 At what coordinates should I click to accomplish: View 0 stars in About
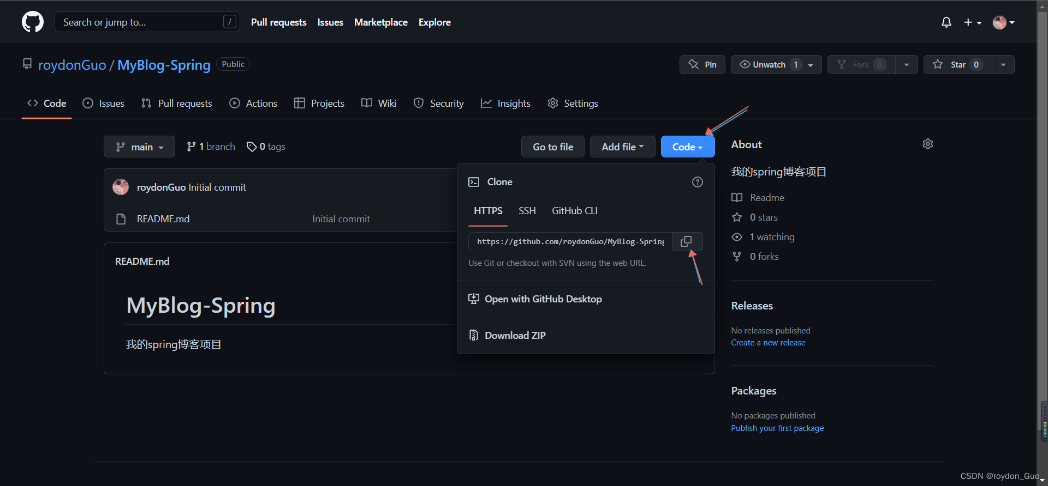pos(755,217)
